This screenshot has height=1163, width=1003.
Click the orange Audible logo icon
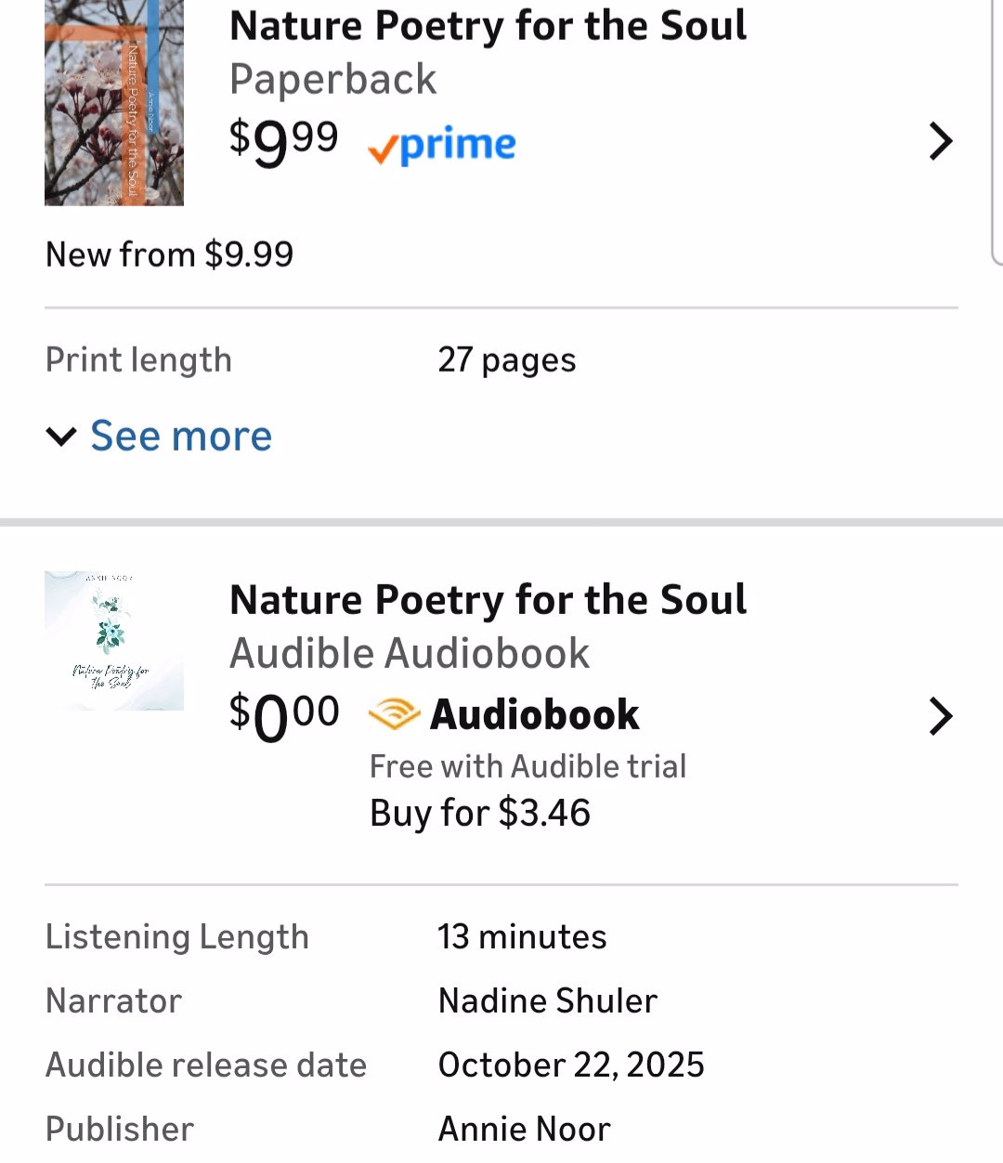pos(394,715)
